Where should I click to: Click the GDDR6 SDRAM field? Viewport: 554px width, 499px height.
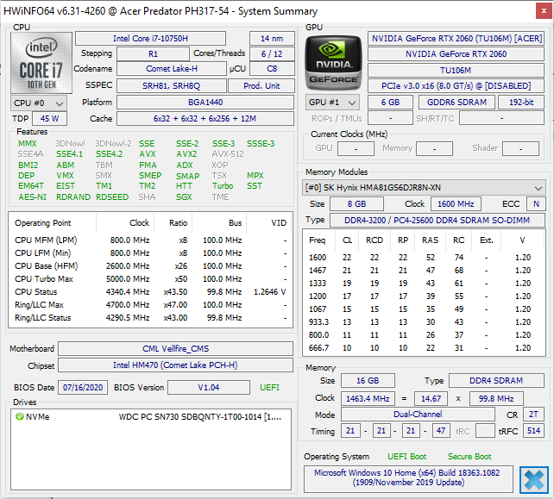456,103
